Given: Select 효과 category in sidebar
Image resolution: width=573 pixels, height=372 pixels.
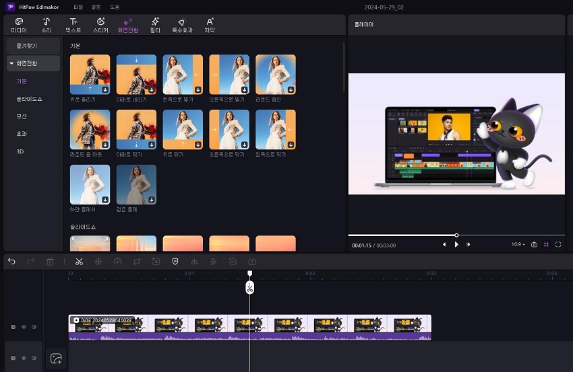Looking at the screenshot, I should [22, 134].
